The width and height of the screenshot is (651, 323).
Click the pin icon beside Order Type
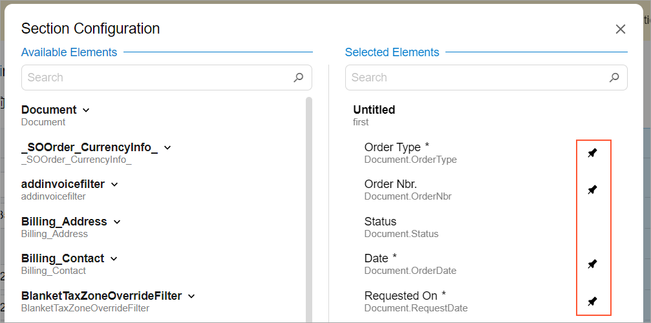point(592,153)
